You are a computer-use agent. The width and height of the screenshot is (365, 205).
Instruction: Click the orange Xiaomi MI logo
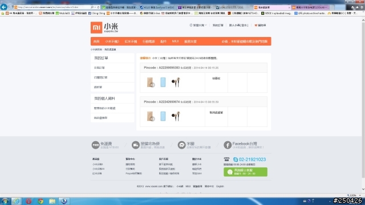(x=96, y=28)
